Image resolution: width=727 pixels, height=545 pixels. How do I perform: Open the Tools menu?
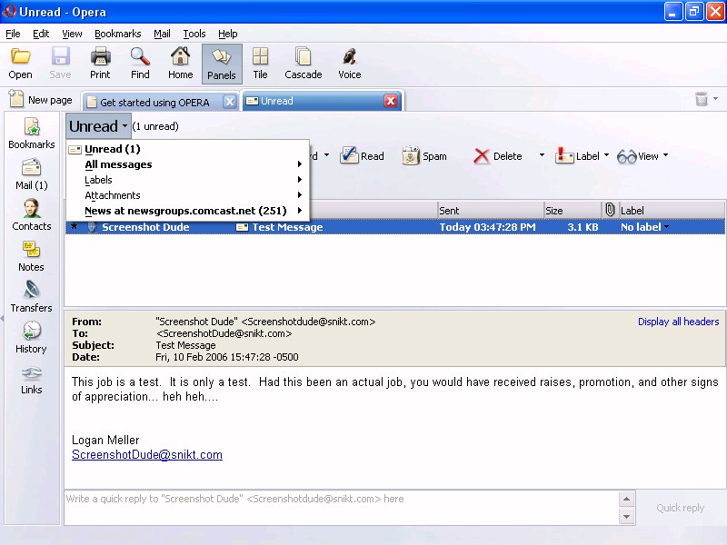point(194,34)
